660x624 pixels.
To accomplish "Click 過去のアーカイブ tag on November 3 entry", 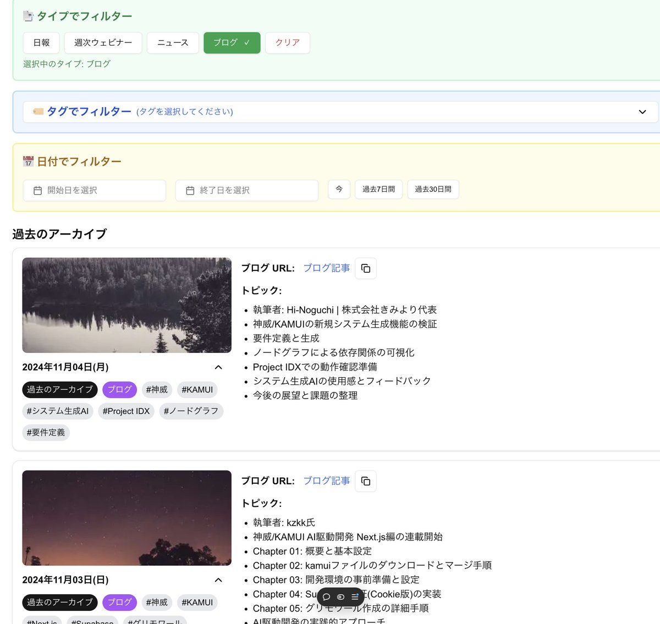I will 60,603.
